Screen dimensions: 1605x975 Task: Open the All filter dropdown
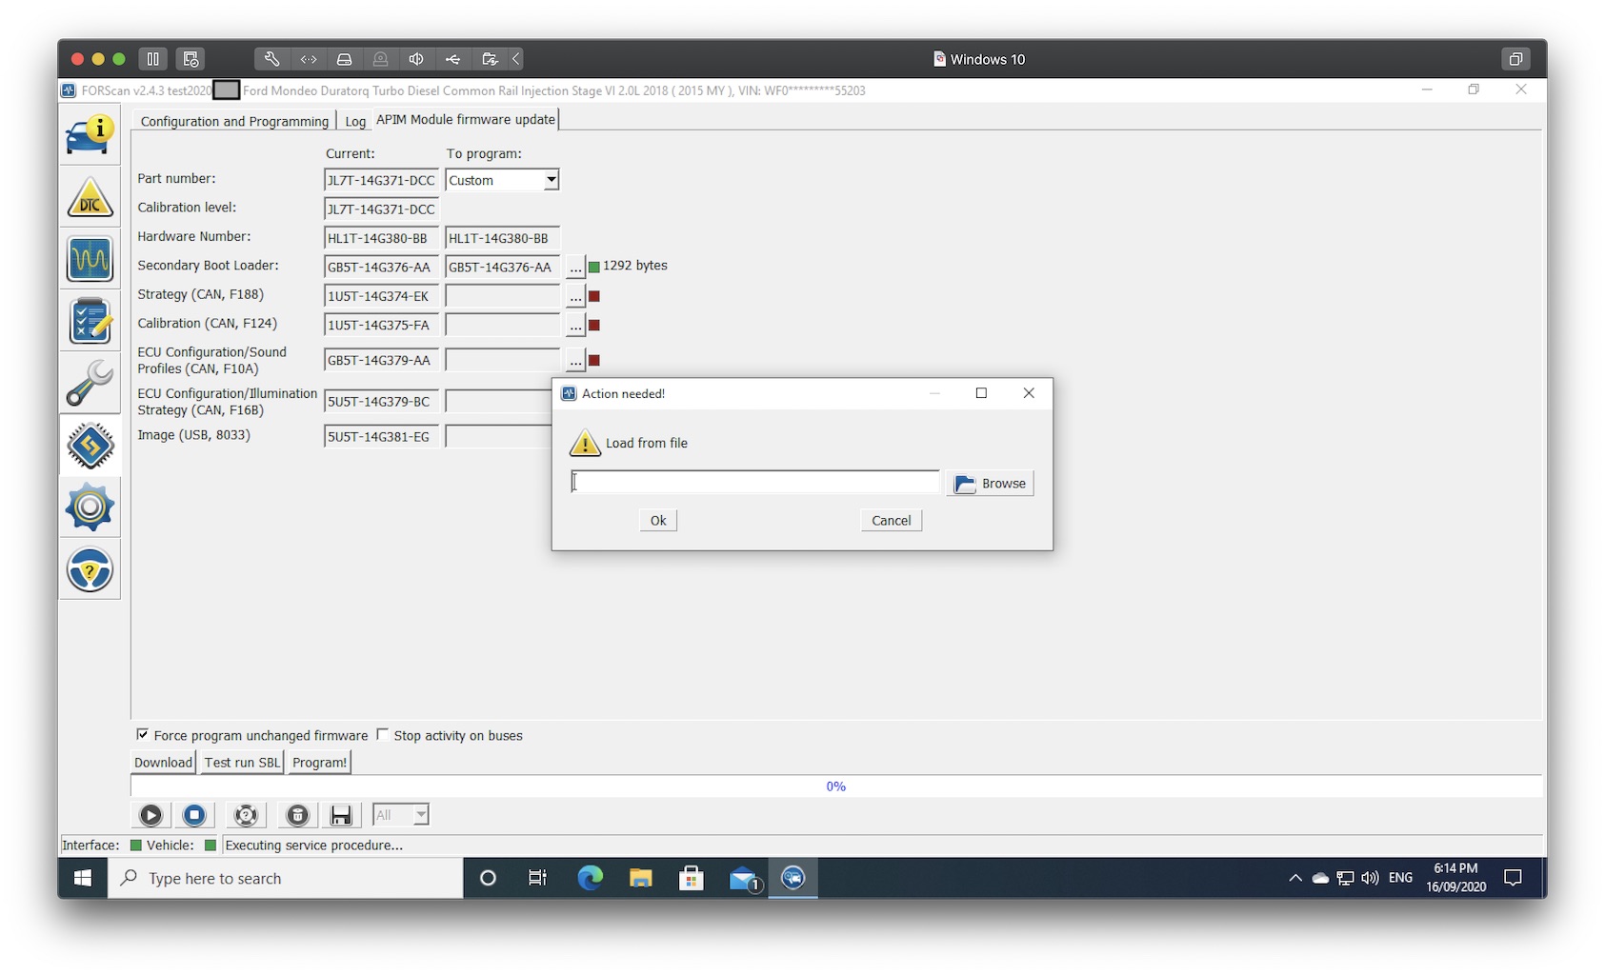[x=420, y=815]
